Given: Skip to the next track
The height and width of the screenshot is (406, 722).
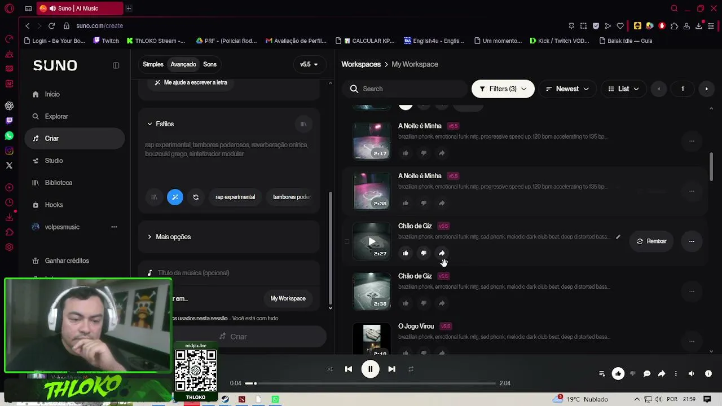Looking at the screenshot, I should (391, 369).
